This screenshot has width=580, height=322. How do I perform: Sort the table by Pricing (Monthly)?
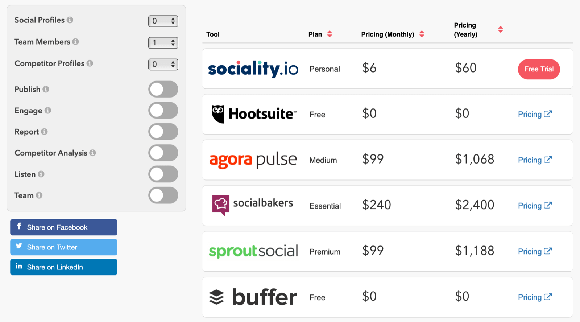click(422, 34)
